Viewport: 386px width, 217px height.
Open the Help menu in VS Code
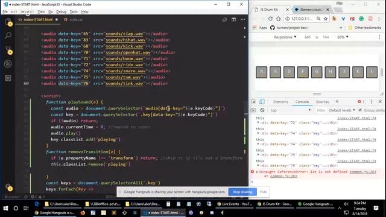[84, 11]
